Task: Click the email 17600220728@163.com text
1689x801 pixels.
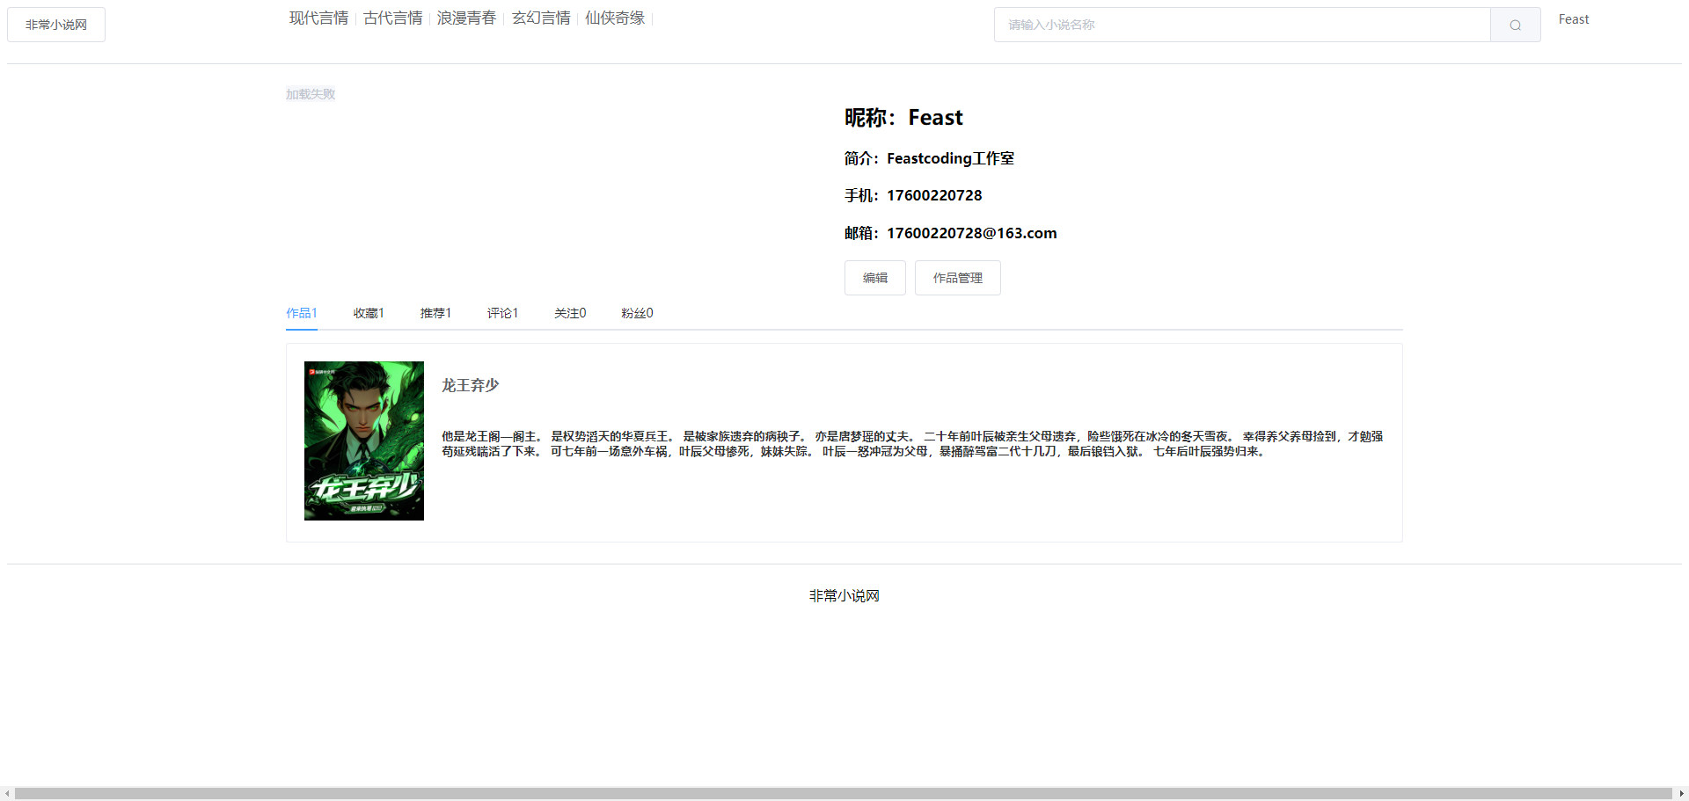Action: 972,233
